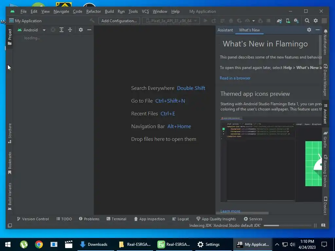Click the Make Project hammer icon

pyautogui.click(x=92, y=21)
